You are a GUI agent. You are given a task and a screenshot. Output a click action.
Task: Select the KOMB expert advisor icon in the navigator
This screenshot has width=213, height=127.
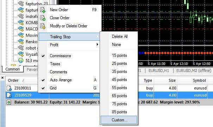pos(21,22)
